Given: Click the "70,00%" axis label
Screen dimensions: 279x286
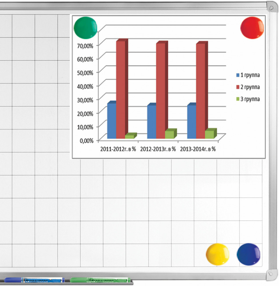Looking at the screenshot, I should point(85,46).
